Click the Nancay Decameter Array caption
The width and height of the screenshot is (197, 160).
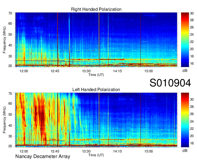43,157
